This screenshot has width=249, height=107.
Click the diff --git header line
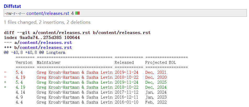click(77, 33)
